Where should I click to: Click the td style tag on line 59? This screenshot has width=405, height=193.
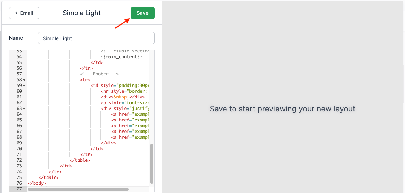120,86
